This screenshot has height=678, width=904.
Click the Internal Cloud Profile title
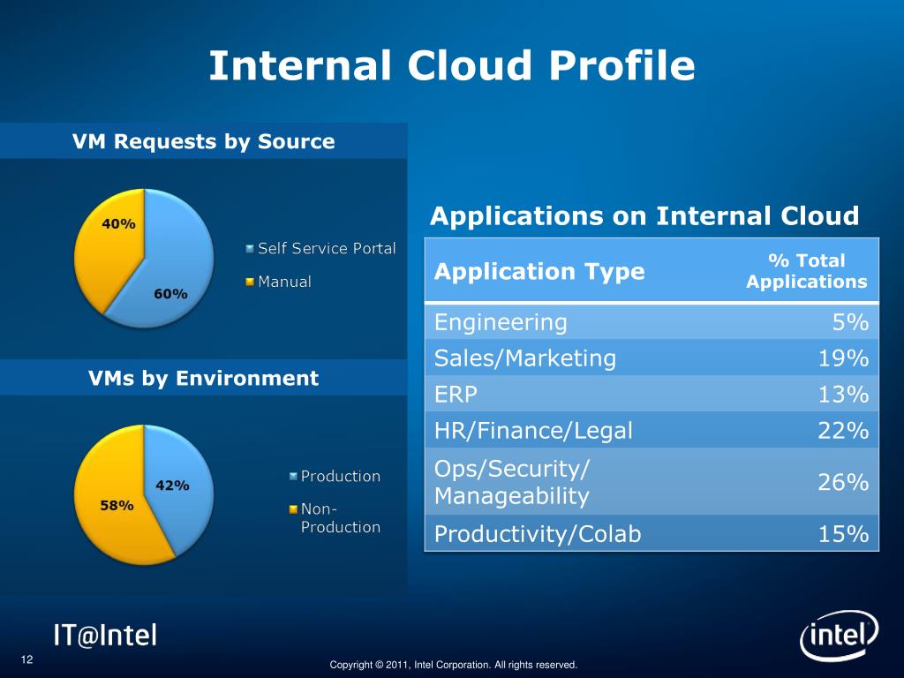pos(451,65)
